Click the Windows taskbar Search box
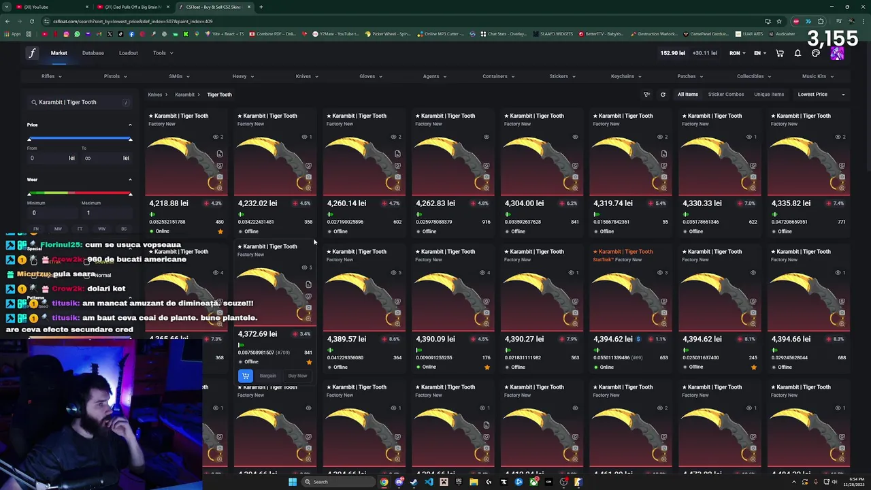The height and width of the screenshot is (490, 871). click(x=340, y=482)
